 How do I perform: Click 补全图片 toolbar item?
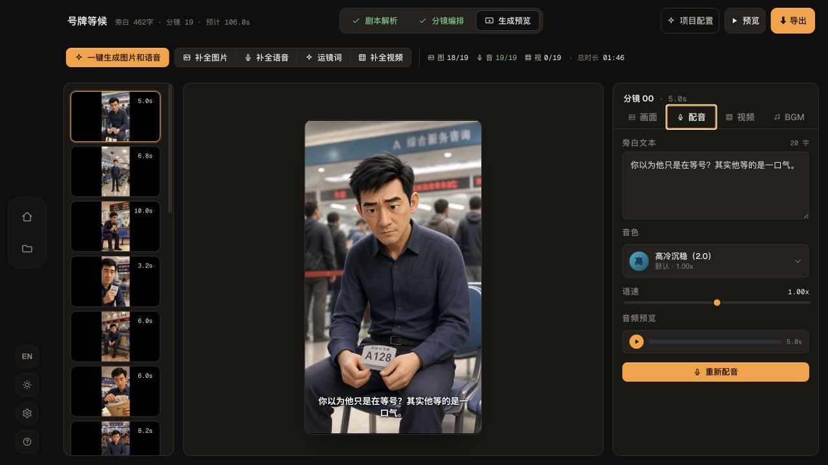(205, 57)
